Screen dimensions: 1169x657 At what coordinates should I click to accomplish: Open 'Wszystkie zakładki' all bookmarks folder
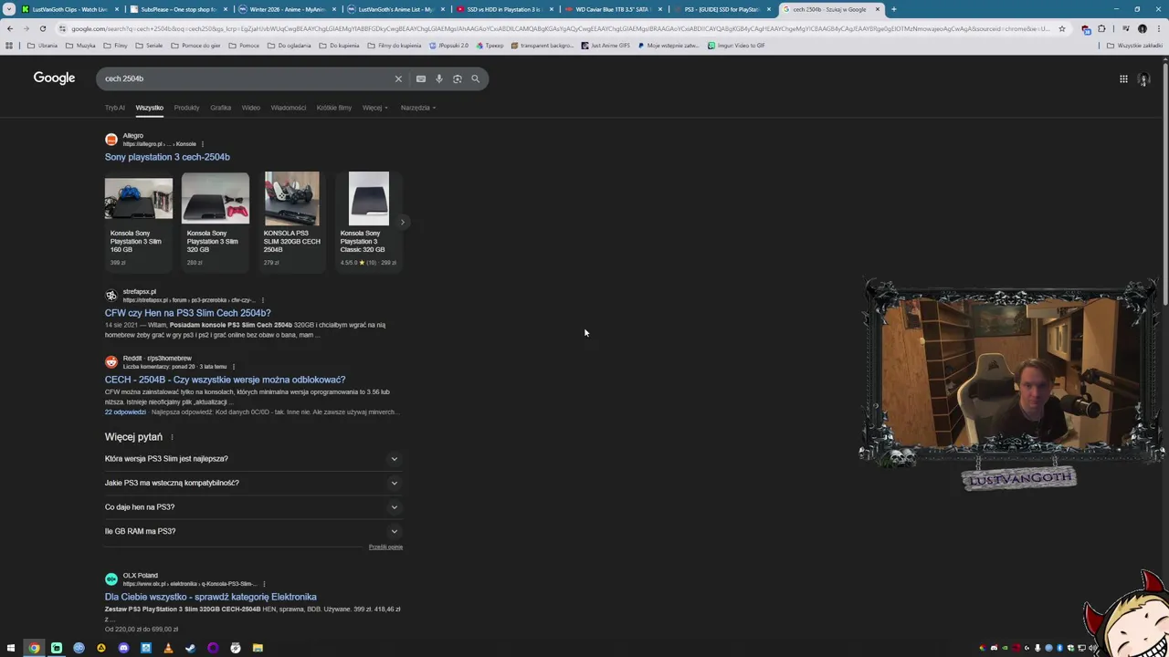point(1135,46)
